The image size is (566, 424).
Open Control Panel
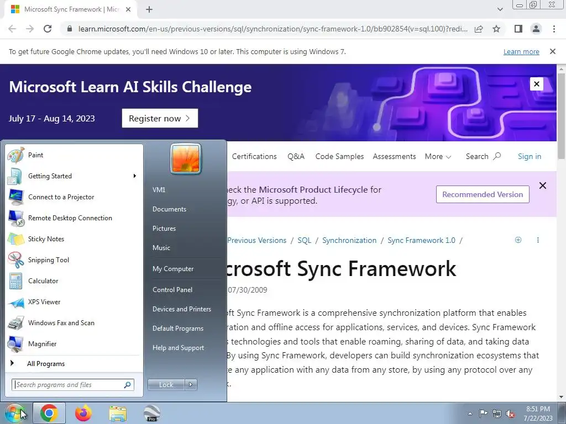point(172,289)
